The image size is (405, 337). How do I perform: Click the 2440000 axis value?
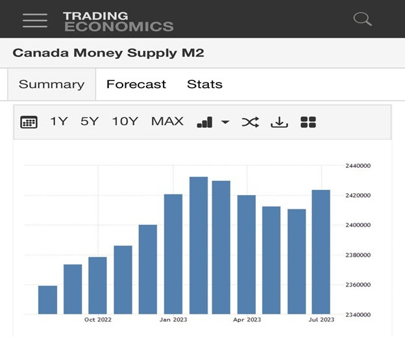pos(358,166)
